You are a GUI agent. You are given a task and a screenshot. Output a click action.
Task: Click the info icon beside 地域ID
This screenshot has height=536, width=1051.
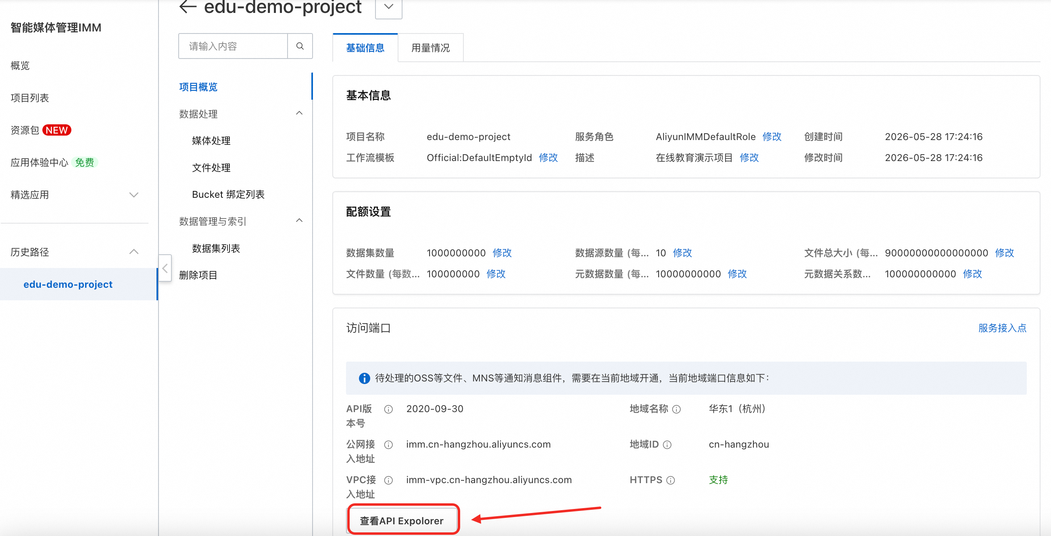[667, 444]
